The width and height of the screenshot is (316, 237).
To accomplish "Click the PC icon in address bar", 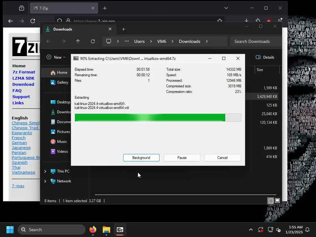I will click(109, 41).
